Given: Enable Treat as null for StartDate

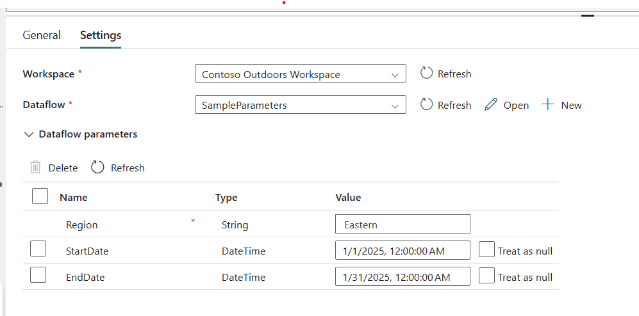Looking at the screenshot, I should (487, 250).
